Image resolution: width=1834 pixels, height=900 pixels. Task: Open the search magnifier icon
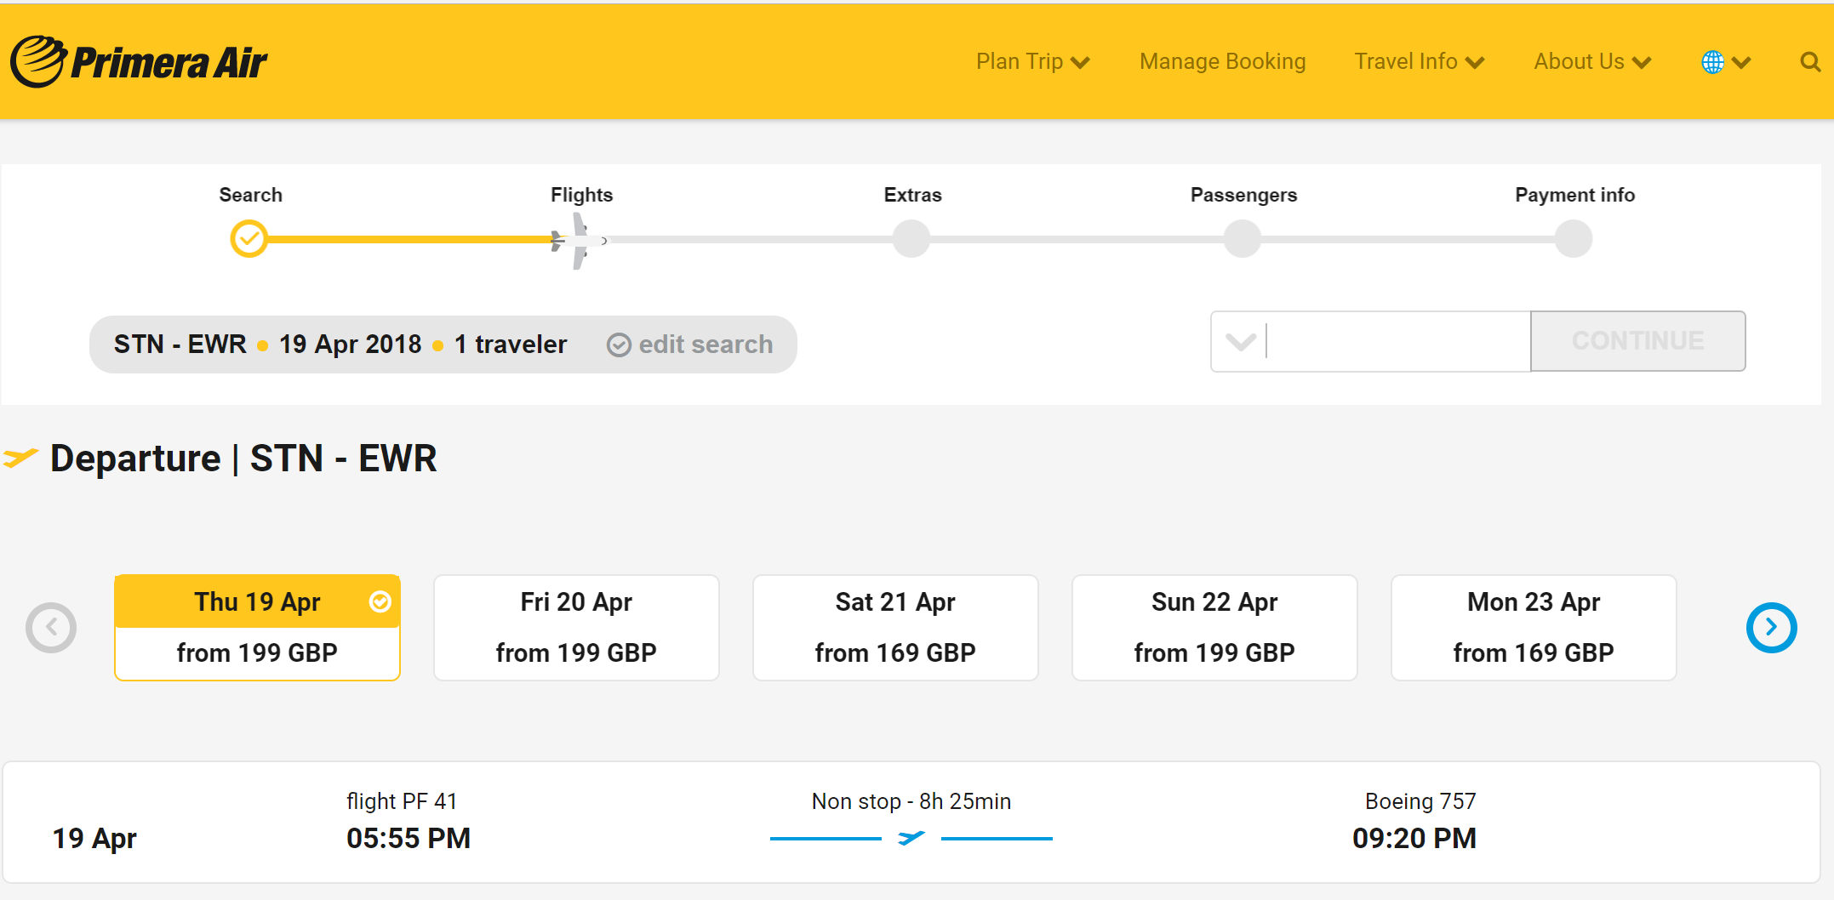pos(1810,62)
